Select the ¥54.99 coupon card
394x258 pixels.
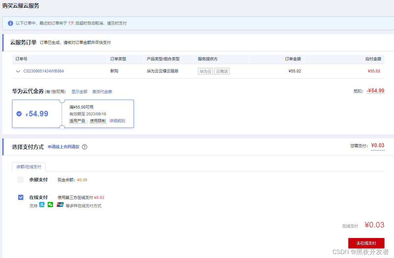point(73,114)
